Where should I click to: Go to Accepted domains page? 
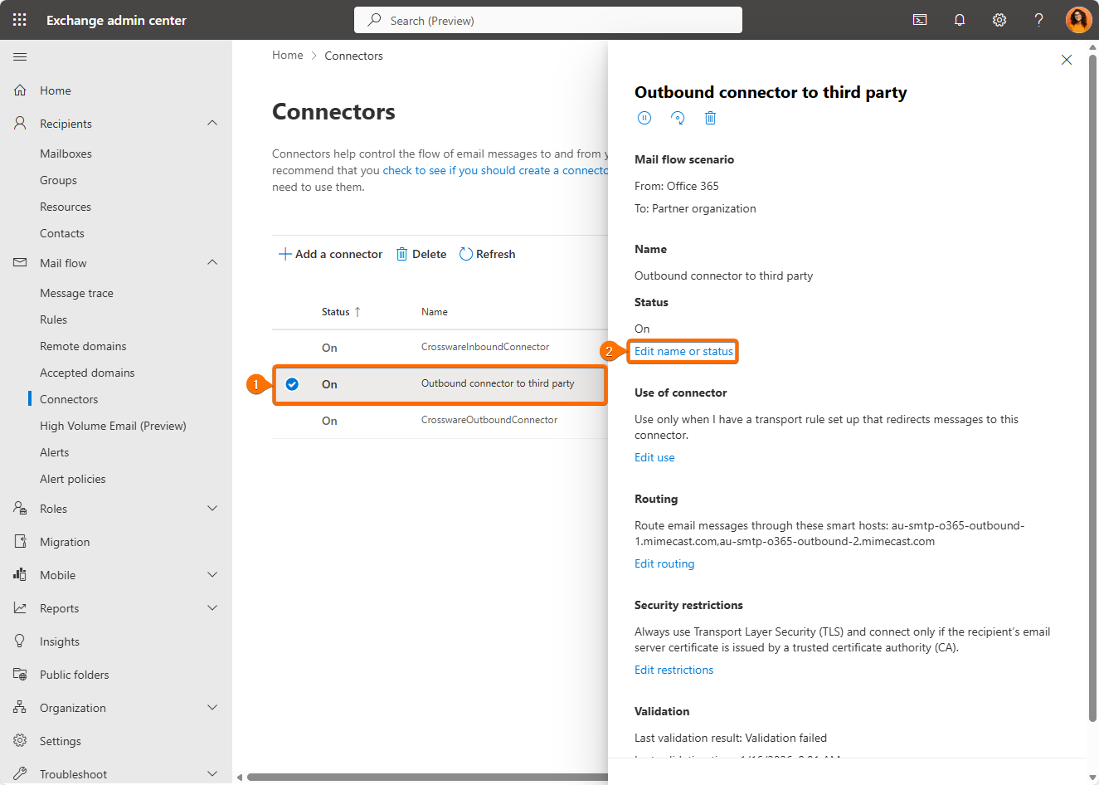click(87, 373)
